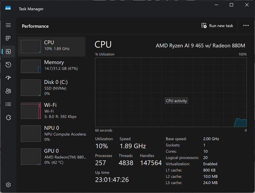
Task: Select the CPU performance entry
Action: coord(51,46)
